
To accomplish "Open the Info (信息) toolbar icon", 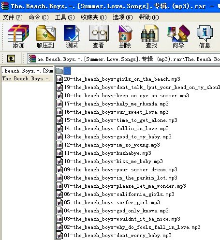I will (x=205, y=33).
